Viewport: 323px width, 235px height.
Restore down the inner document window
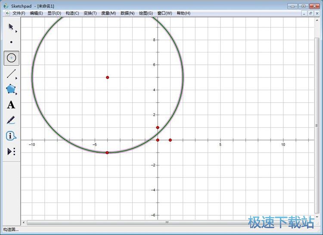click(310, 13)
